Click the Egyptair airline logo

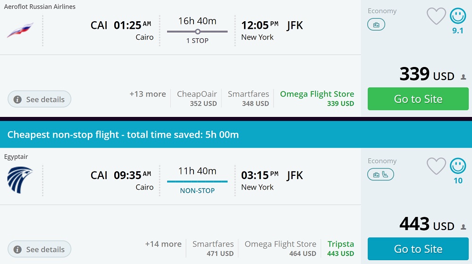[x=20, y=180]
